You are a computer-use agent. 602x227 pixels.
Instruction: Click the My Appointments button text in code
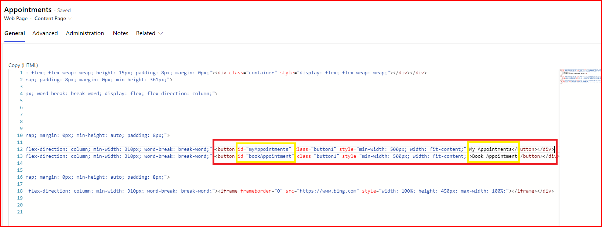click(490, 149)
